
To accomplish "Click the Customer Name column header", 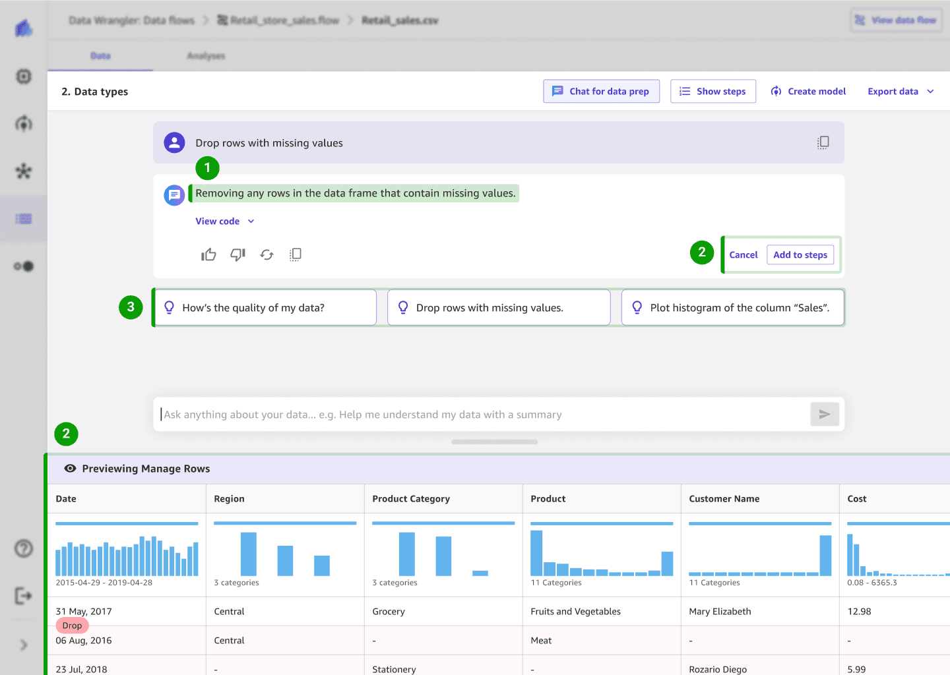I will pyautogui.click(x=760, y=499).
